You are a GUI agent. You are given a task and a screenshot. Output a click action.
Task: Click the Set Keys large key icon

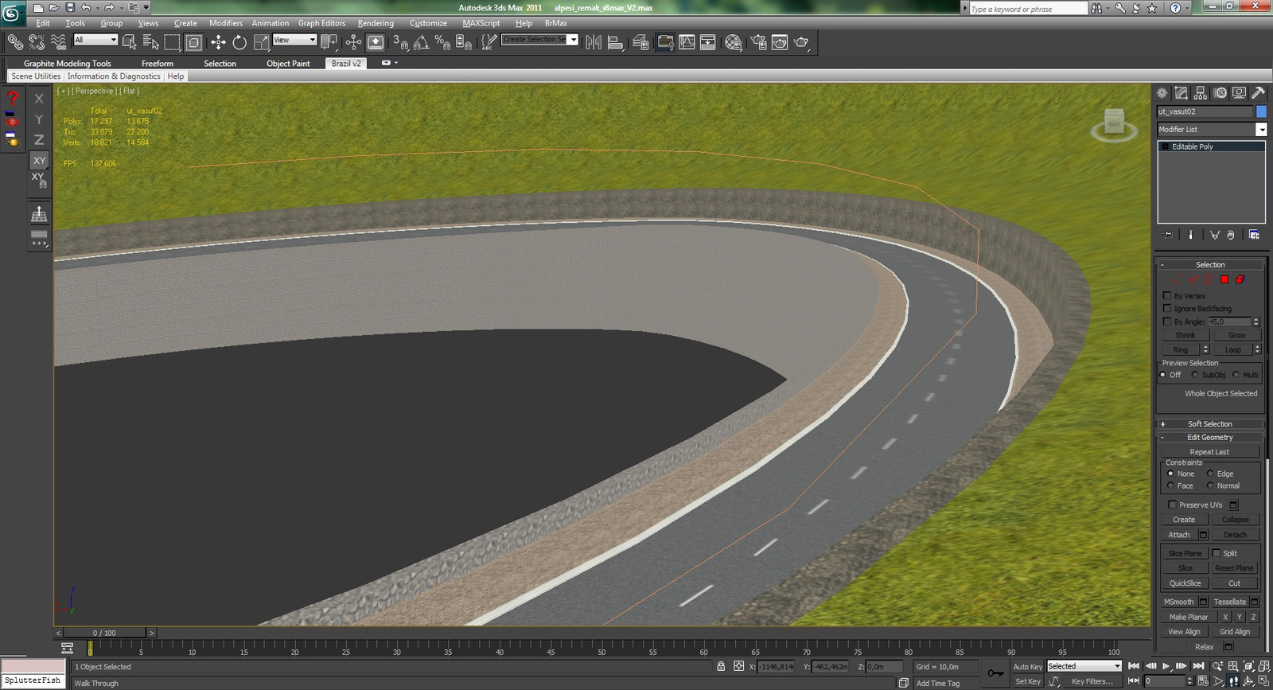click(995, 673)
